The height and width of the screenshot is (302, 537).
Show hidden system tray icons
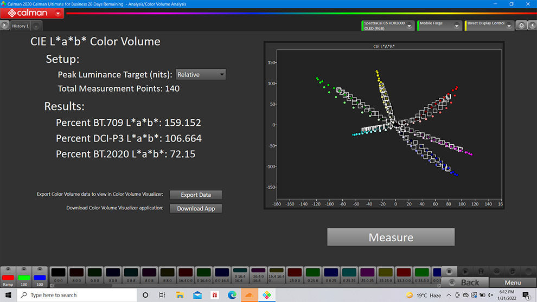tap(449, 295)
